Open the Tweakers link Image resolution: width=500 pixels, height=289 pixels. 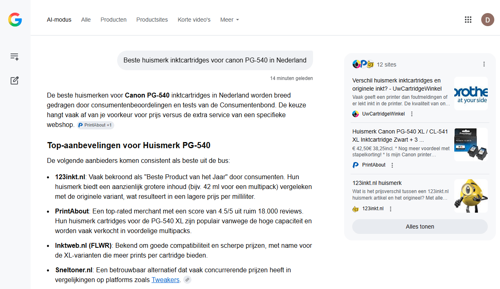point(165,280)
